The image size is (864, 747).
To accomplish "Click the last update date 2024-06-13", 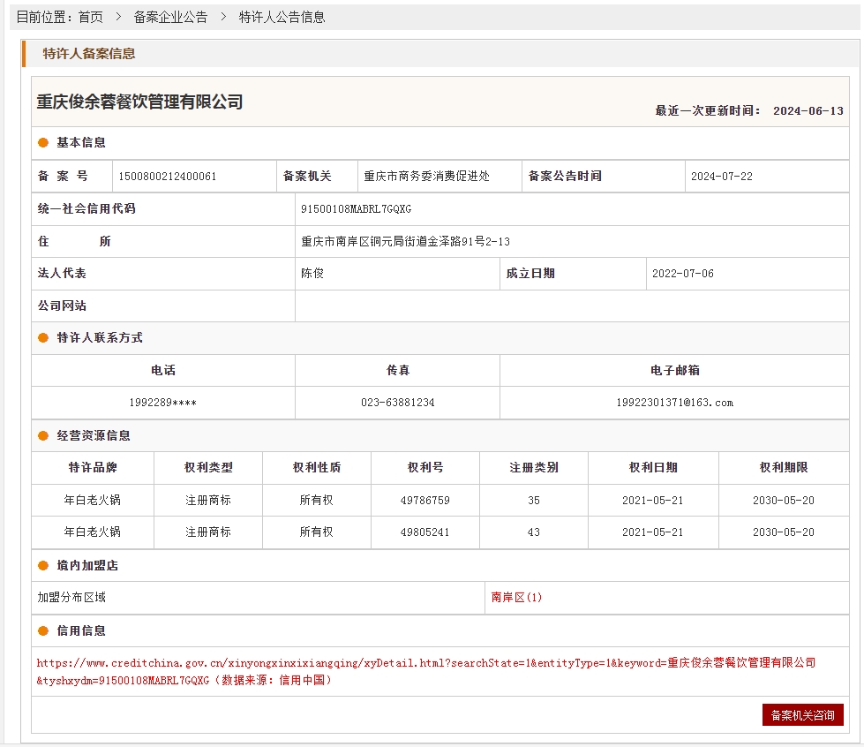I will [808, 110].
